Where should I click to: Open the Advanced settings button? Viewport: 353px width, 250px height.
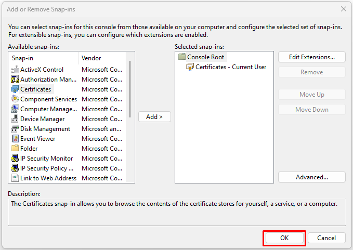coord(312,177)
